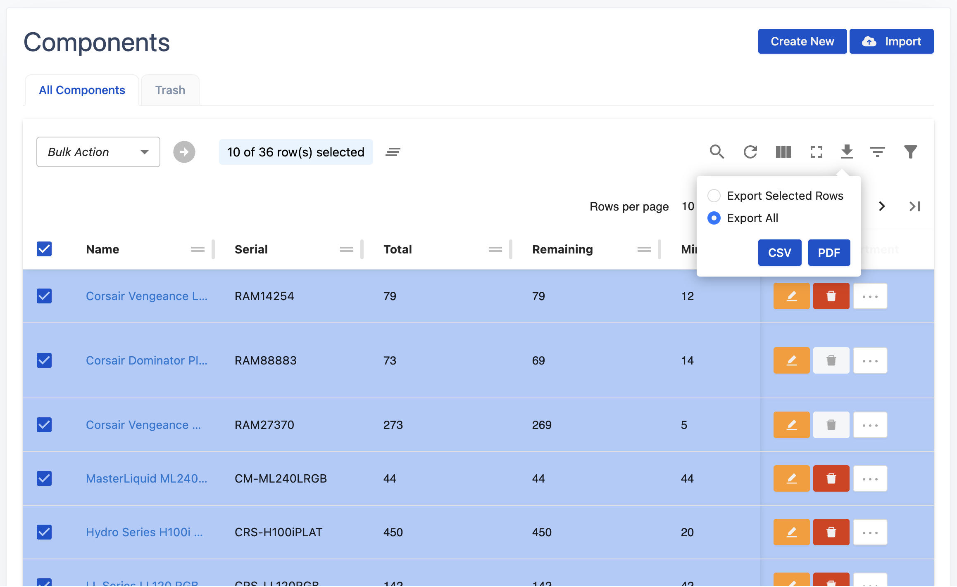This screenshot has width=957, height=587.
Task: Click the RAM14254 serial cell
Action: coord(264,296)
